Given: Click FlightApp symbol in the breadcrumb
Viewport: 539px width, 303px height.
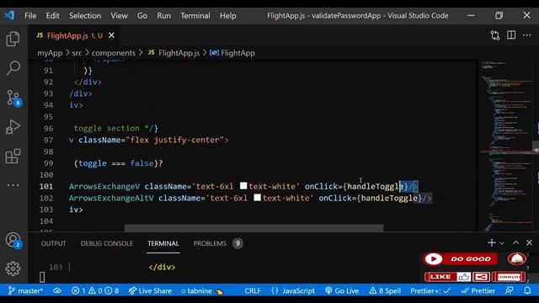Looking at the screenshot, I should click(232, 53).
